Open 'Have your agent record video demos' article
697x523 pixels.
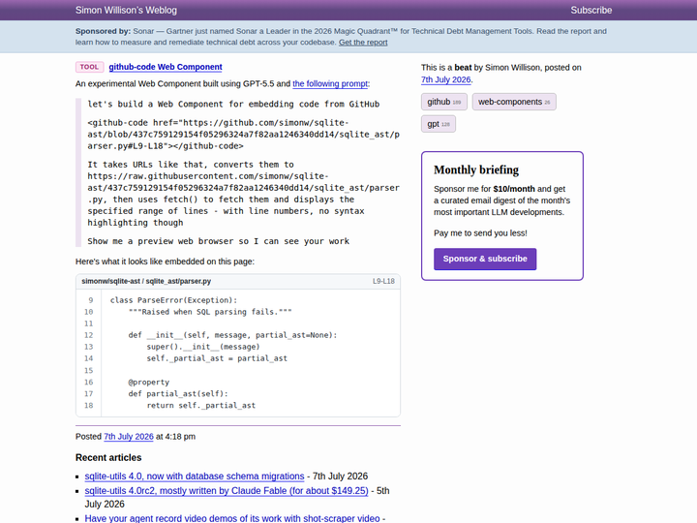232,518
